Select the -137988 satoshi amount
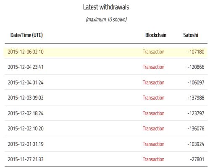 coord(196,98)
